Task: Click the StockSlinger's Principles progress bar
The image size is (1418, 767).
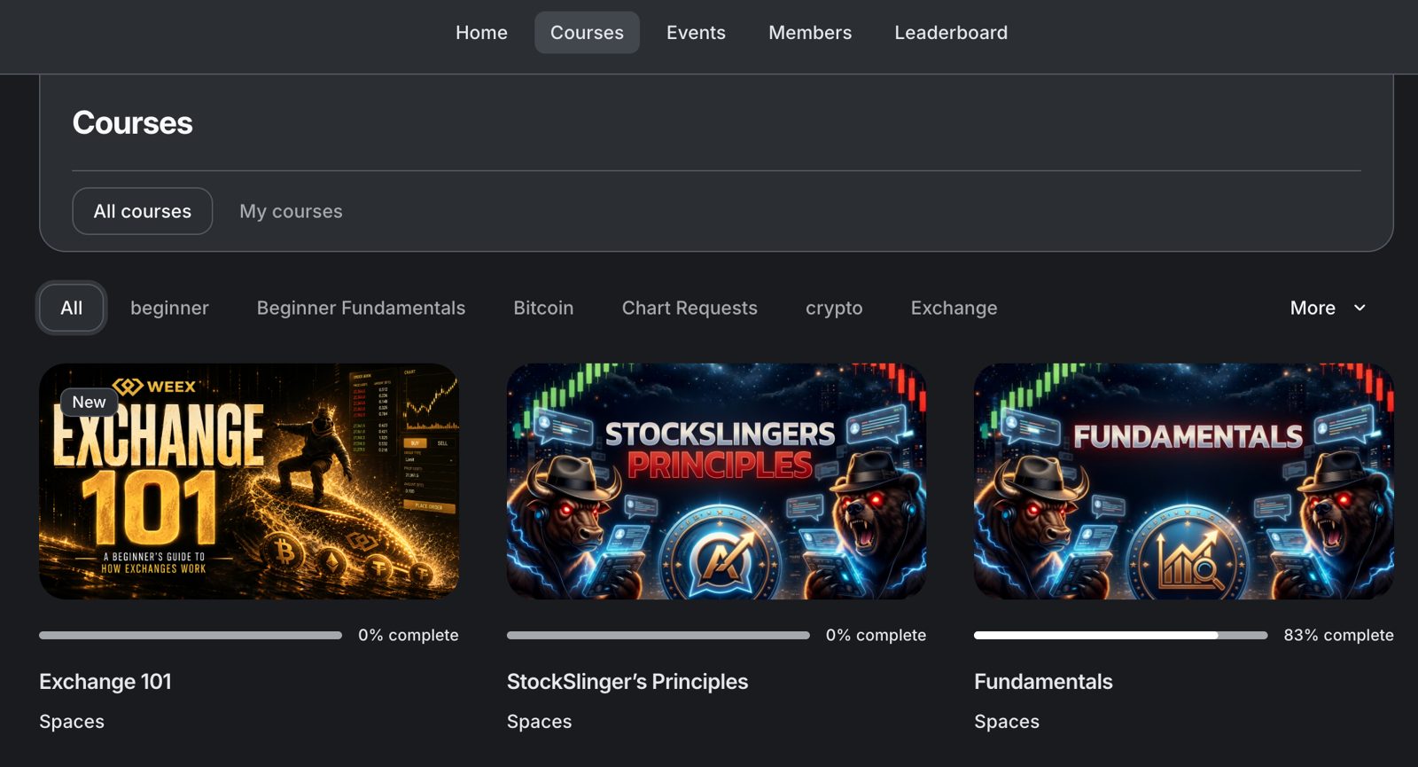Action: click(658, 635)
